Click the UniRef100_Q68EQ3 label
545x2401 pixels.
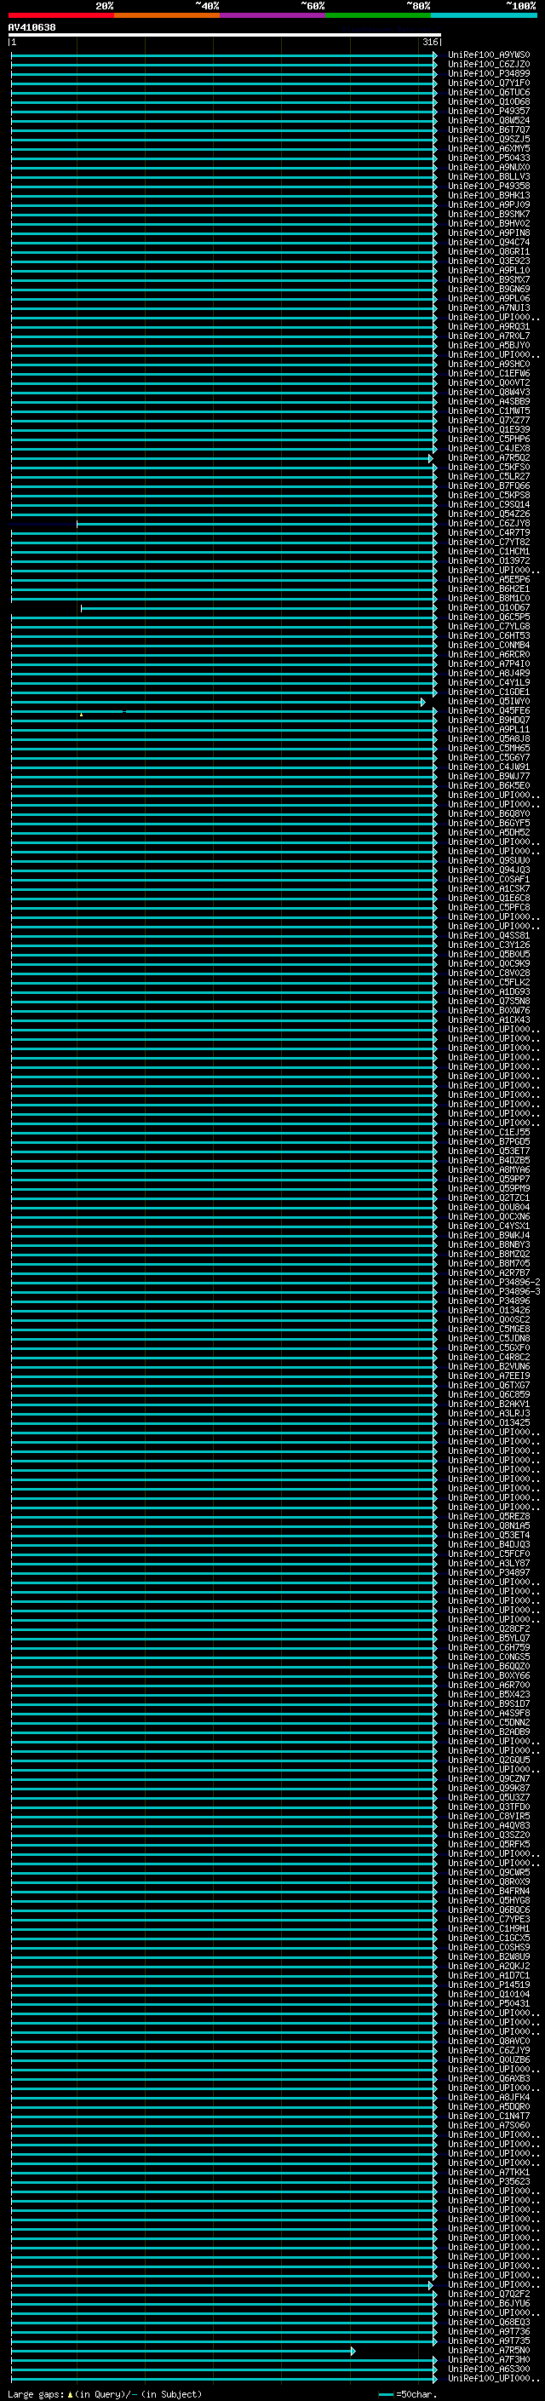[x=488, y=2323]
